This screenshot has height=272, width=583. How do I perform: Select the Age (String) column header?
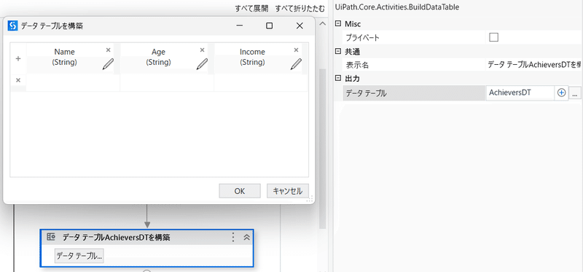(158, 57)
